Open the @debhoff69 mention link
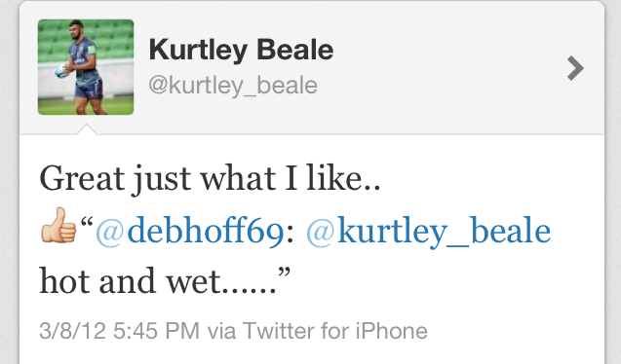The width and height of the screenshot is (621, 364). pos(190,232)
